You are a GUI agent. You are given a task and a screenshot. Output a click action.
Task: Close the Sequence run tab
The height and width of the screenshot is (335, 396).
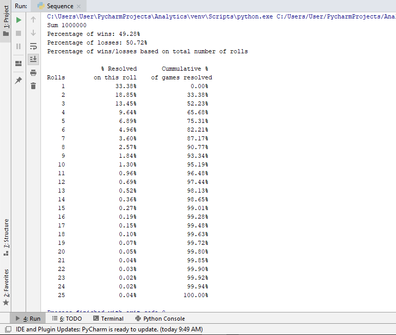pos(78,6)
